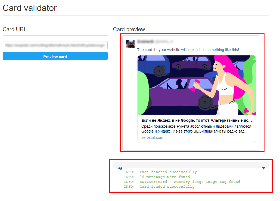280x201 pixels.
Task: Open the serpstat.com domain link
Action: 152,137
